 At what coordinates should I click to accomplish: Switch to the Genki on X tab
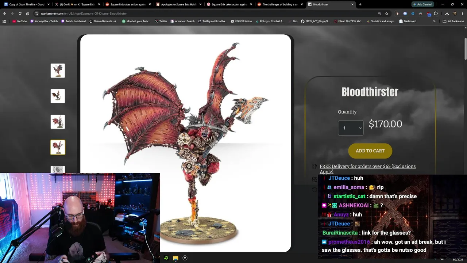click(77, 4)
